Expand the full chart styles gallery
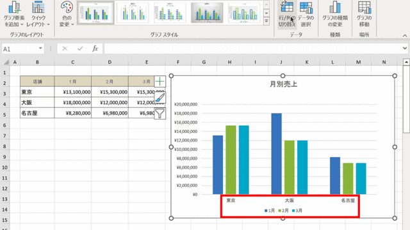410x230 pixels. [x=266, y=21]
